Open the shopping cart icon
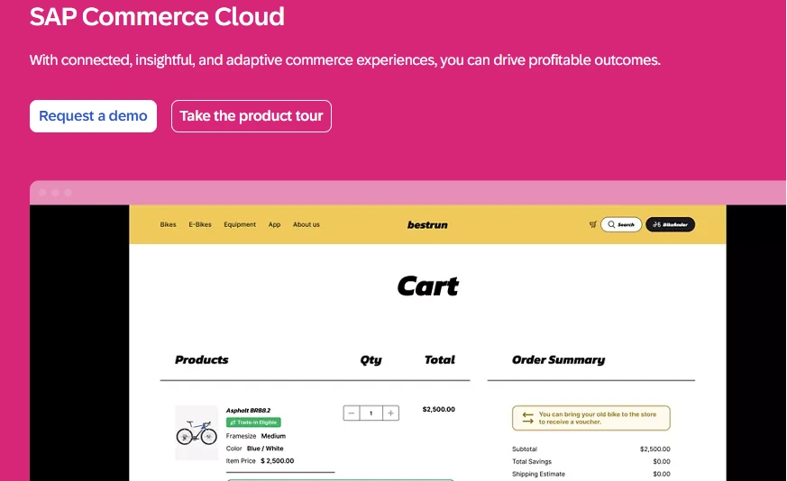The height and width of the screenshot is (481, 787). [593, 224]
